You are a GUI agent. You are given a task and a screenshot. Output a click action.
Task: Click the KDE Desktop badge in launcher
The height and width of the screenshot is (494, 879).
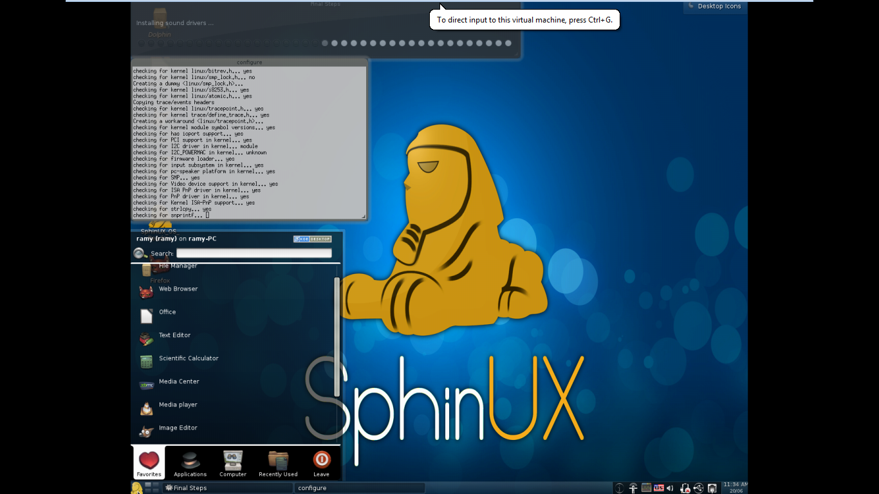pos(312,239)
